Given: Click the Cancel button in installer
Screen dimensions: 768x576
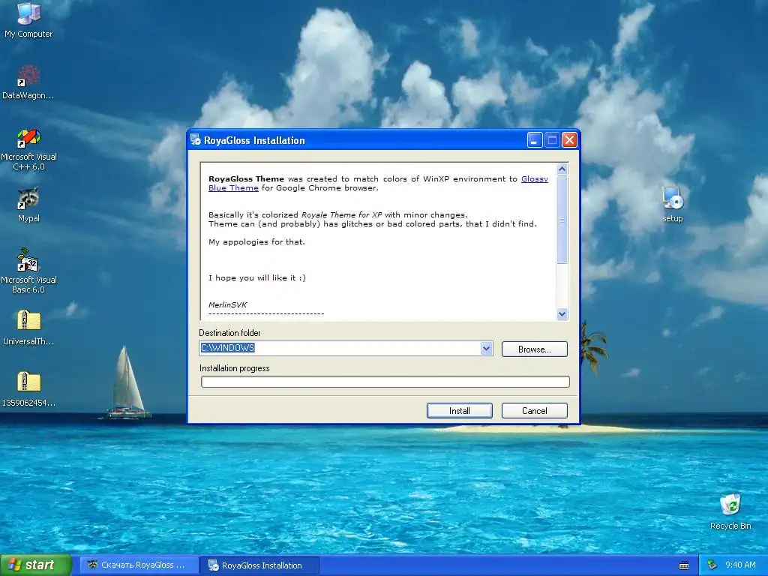Looking at the screenshot, I should [534, 410].
